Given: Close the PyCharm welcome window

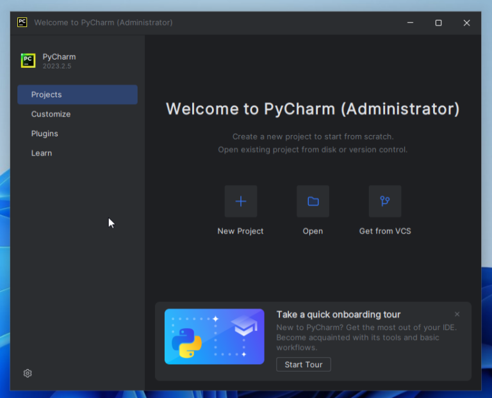Looking at the screenshot, I should 466,22.
